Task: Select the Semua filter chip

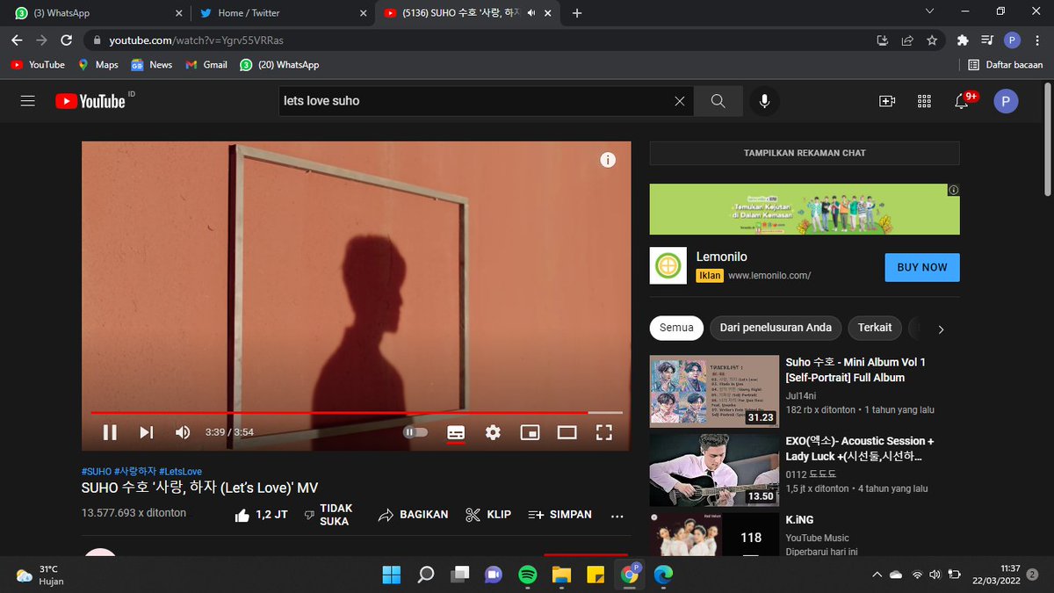Action: tap(676, 328)
